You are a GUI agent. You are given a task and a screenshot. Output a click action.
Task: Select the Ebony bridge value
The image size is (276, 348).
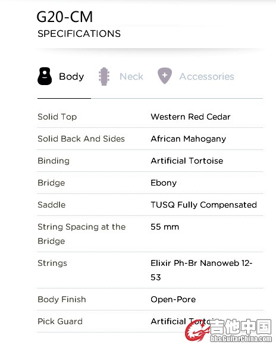pyautogui.click(x=164, y=183)
